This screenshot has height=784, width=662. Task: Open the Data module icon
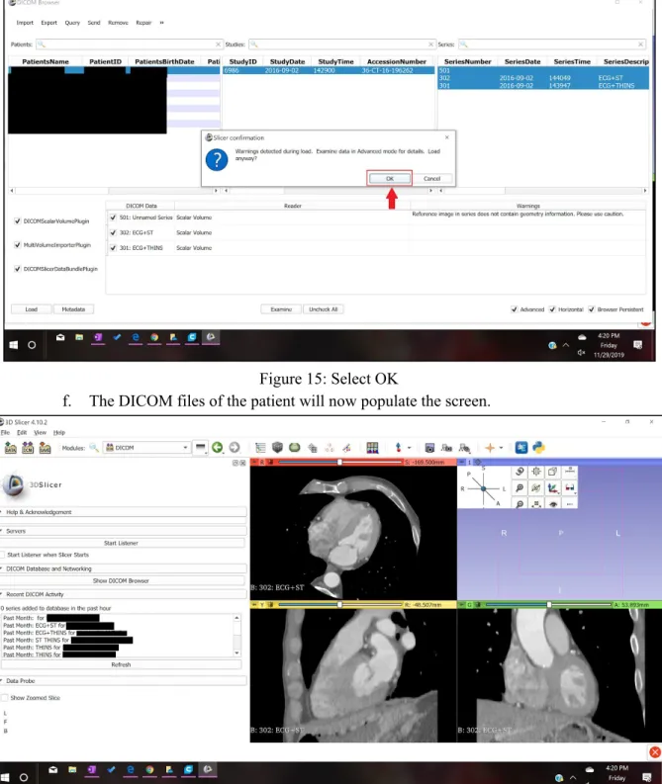point(260,448)
